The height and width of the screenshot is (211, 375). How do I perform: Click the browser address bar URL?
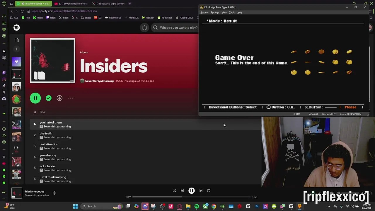[64, 11]
